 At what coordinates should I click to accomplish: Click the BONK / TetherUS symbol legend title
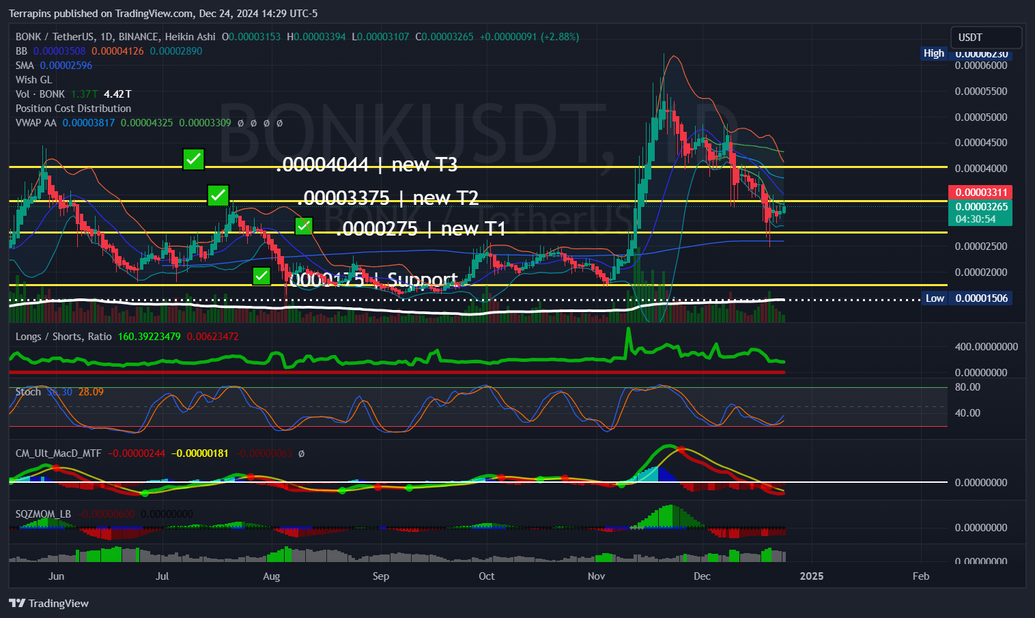[x=115, y=37]
